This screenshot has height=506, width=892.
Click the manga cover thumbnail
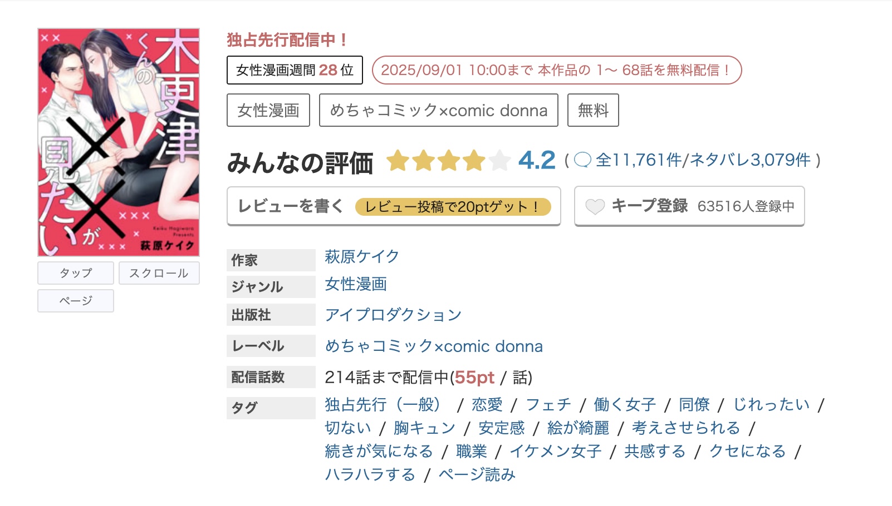click(118, 139)
